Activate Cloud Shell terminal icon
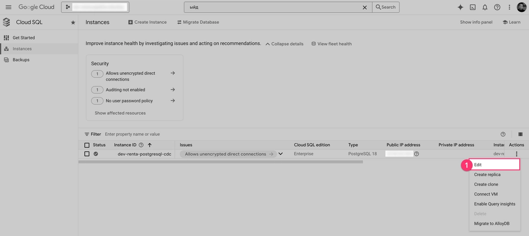Viewport: 529px width, 236px height. point(473,7)
